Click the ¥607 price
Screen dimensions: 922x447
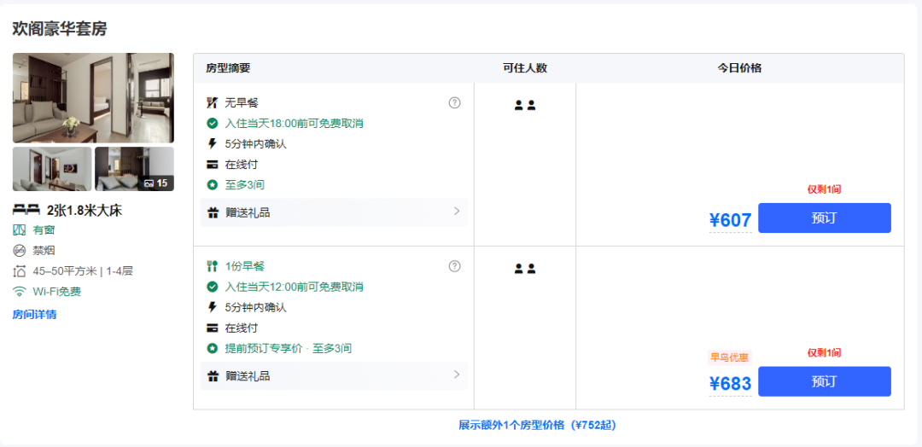coord(730,220)
